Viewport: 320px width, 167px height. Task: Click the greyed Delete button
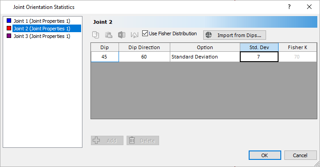143,140
